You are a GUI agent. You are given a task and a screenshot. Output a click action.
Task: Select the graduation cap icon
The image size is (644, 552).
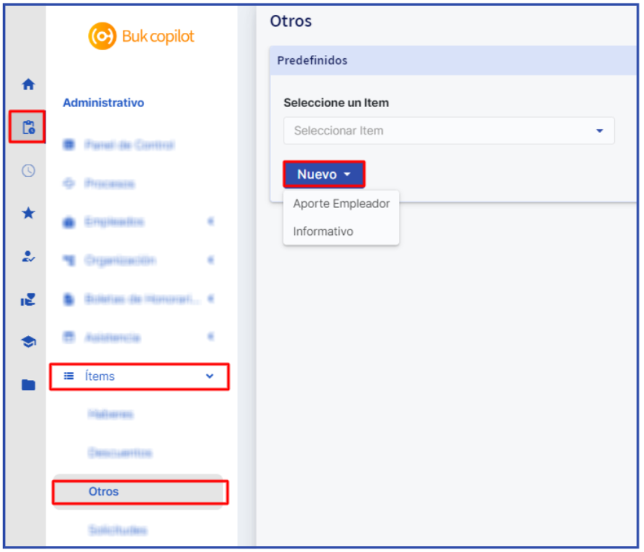(28, 342)
